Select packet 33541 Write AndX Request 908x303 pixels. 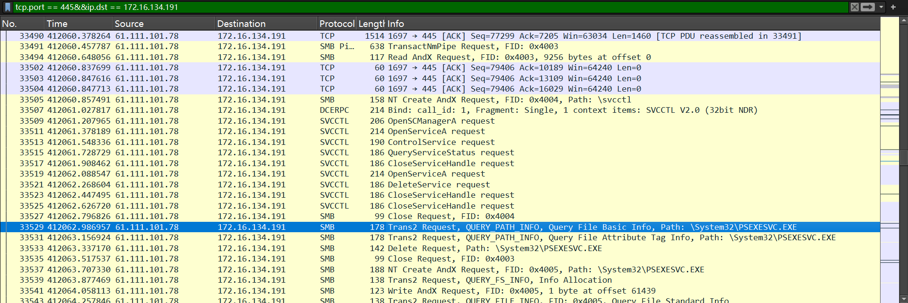(x=440, y=291)
